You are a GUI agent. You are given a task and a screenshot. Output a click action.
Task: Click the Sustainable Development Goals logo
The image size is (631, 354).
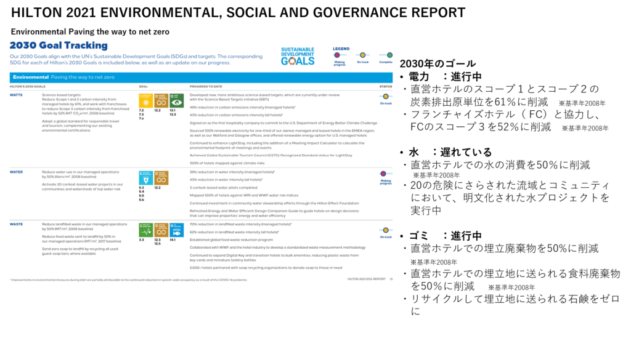(298, 56)
